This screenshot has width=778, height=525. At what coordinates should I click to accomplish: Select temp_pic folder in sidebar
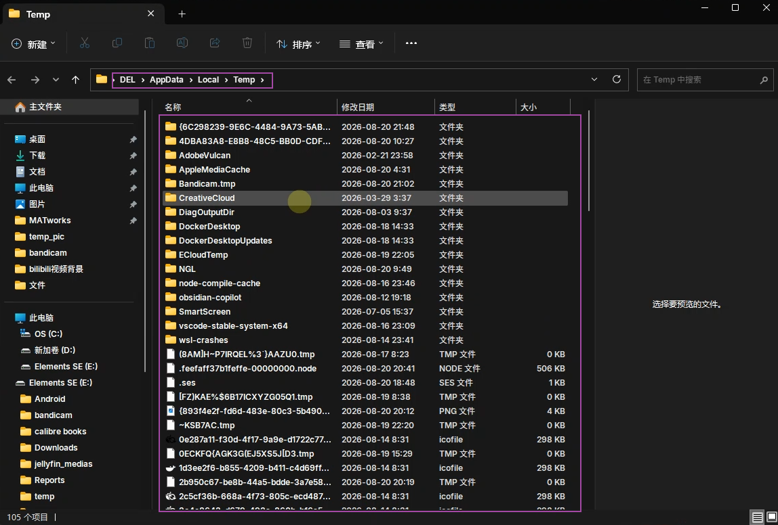pyautogui.click(x=46, y=237)
